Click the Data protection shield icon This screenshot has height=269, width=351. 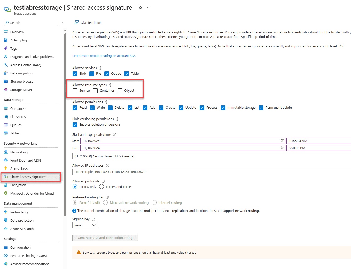point(6,220)
